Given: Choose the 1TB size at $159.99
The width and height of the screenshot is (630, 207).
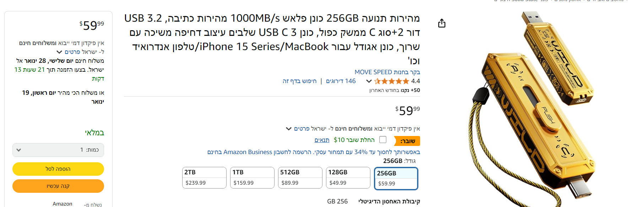Looking at the screenshot, I should 252,178.
